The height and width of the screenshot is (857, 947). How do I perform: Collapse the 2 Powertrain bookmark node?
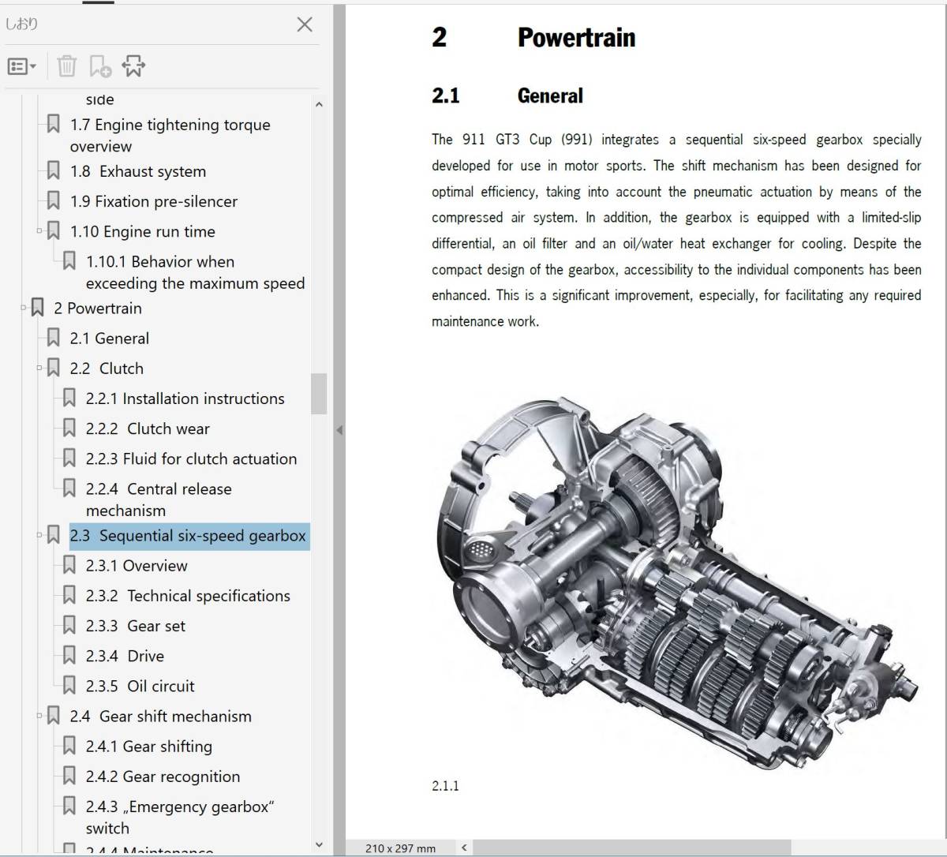click(24, 308)
